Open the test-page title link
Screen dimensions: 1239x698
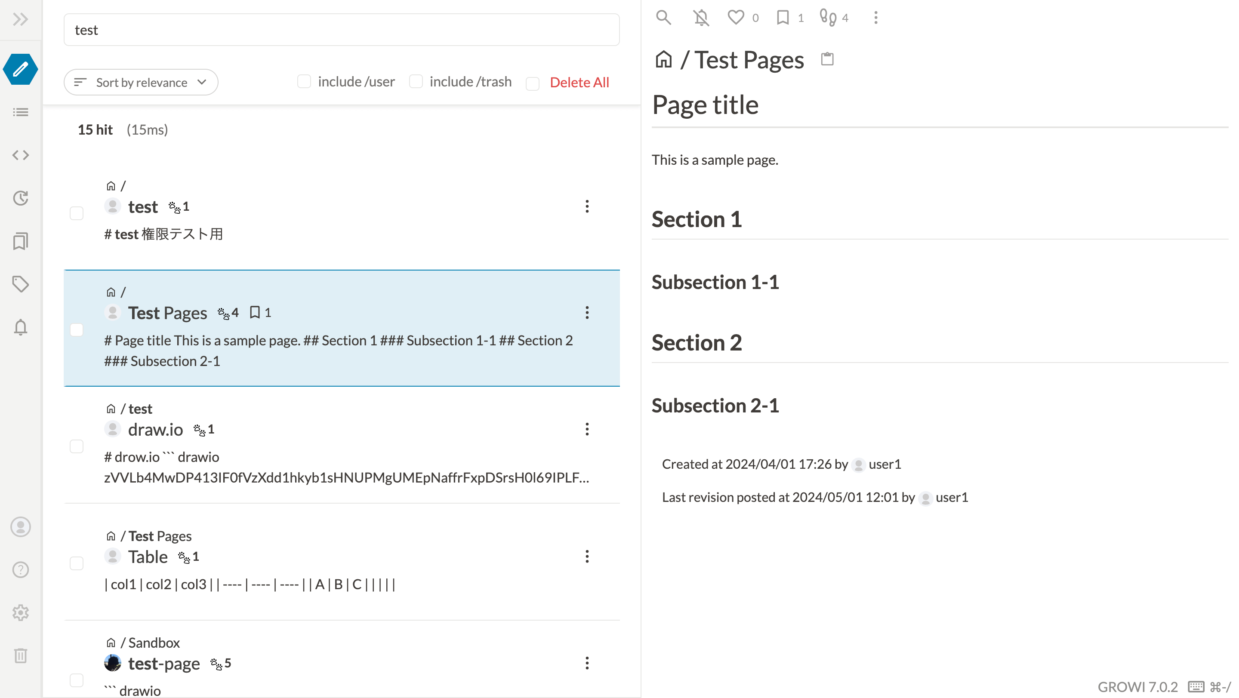pyautogui.click(x=164, y=664)
